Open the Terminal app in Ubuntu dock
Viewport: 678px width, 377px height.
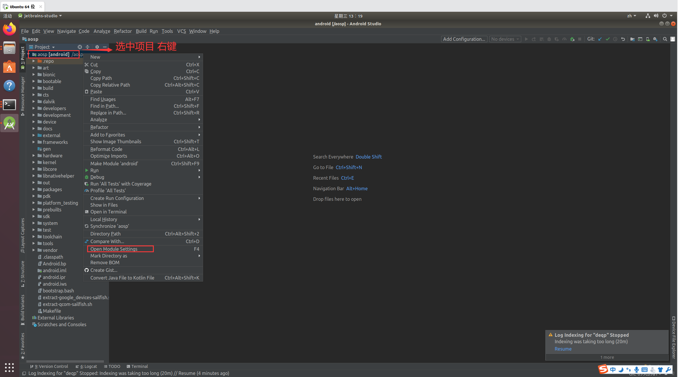click(9, 105)
